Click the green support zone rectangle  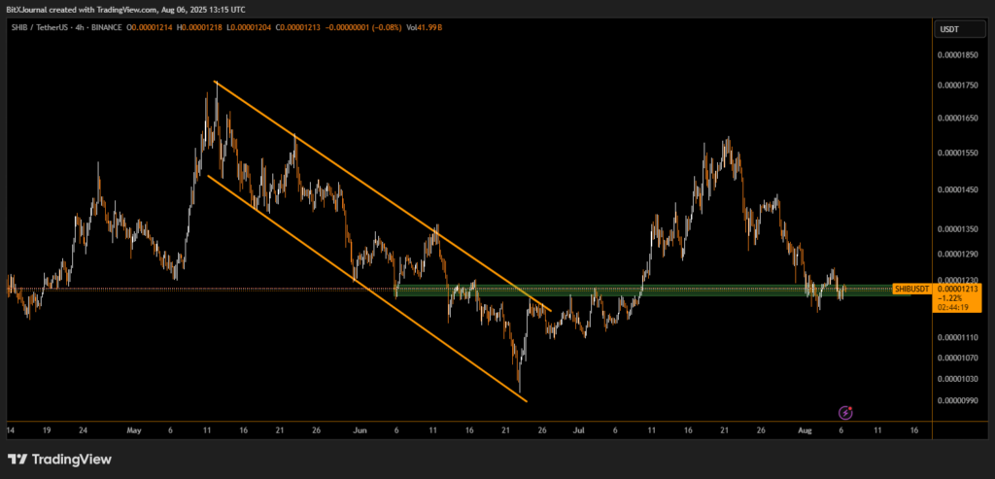pyautogui.click(x=680, y=291)
